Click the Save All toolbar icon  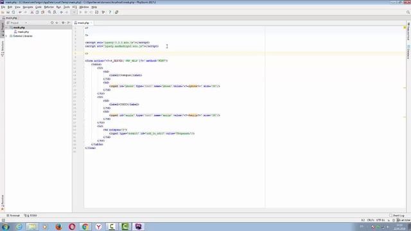8,12
